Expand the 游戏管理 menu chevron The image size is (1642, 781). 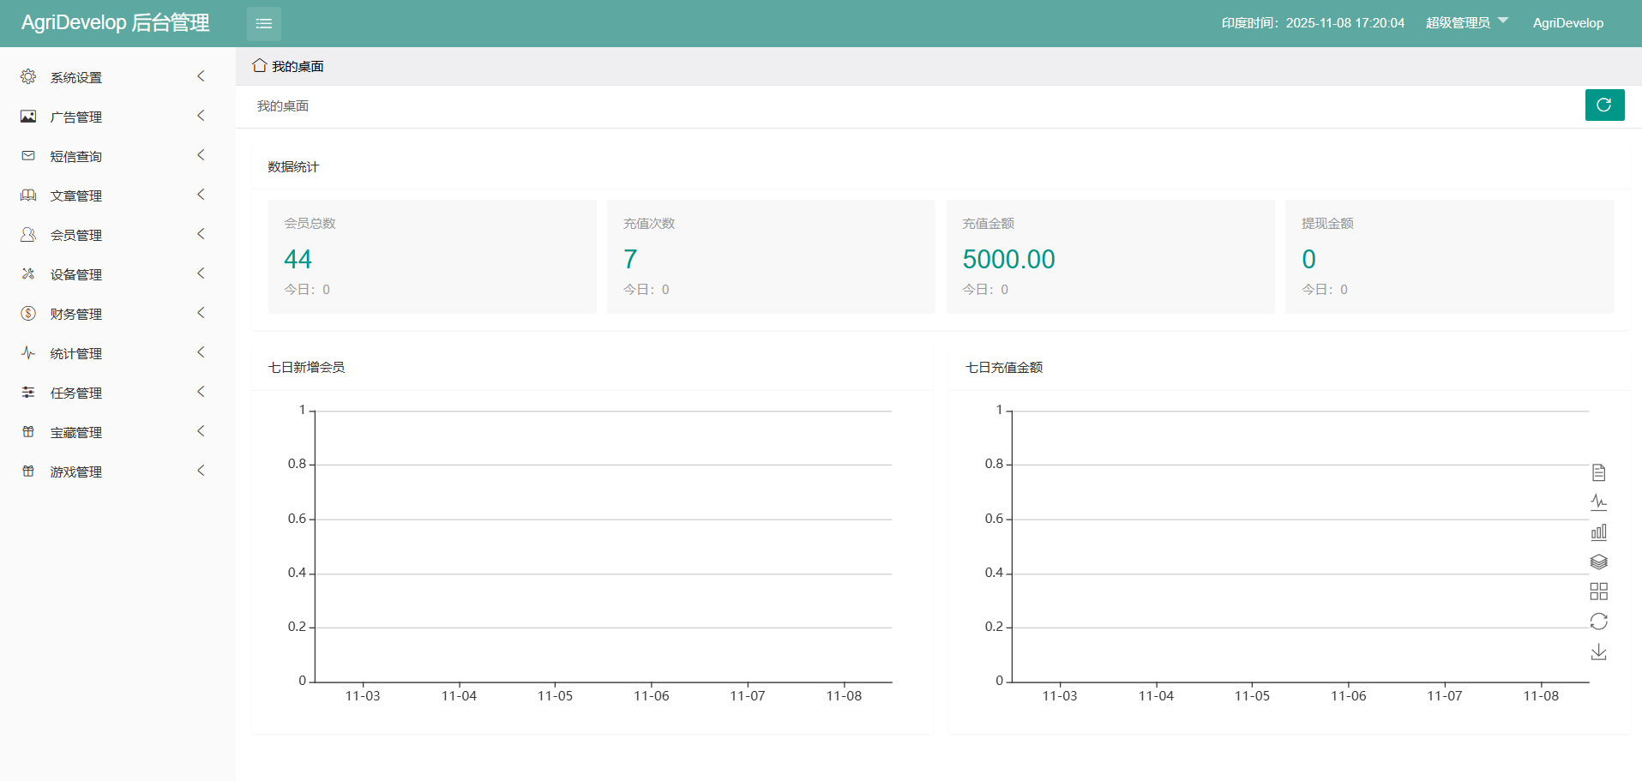[x=201, y=472]
